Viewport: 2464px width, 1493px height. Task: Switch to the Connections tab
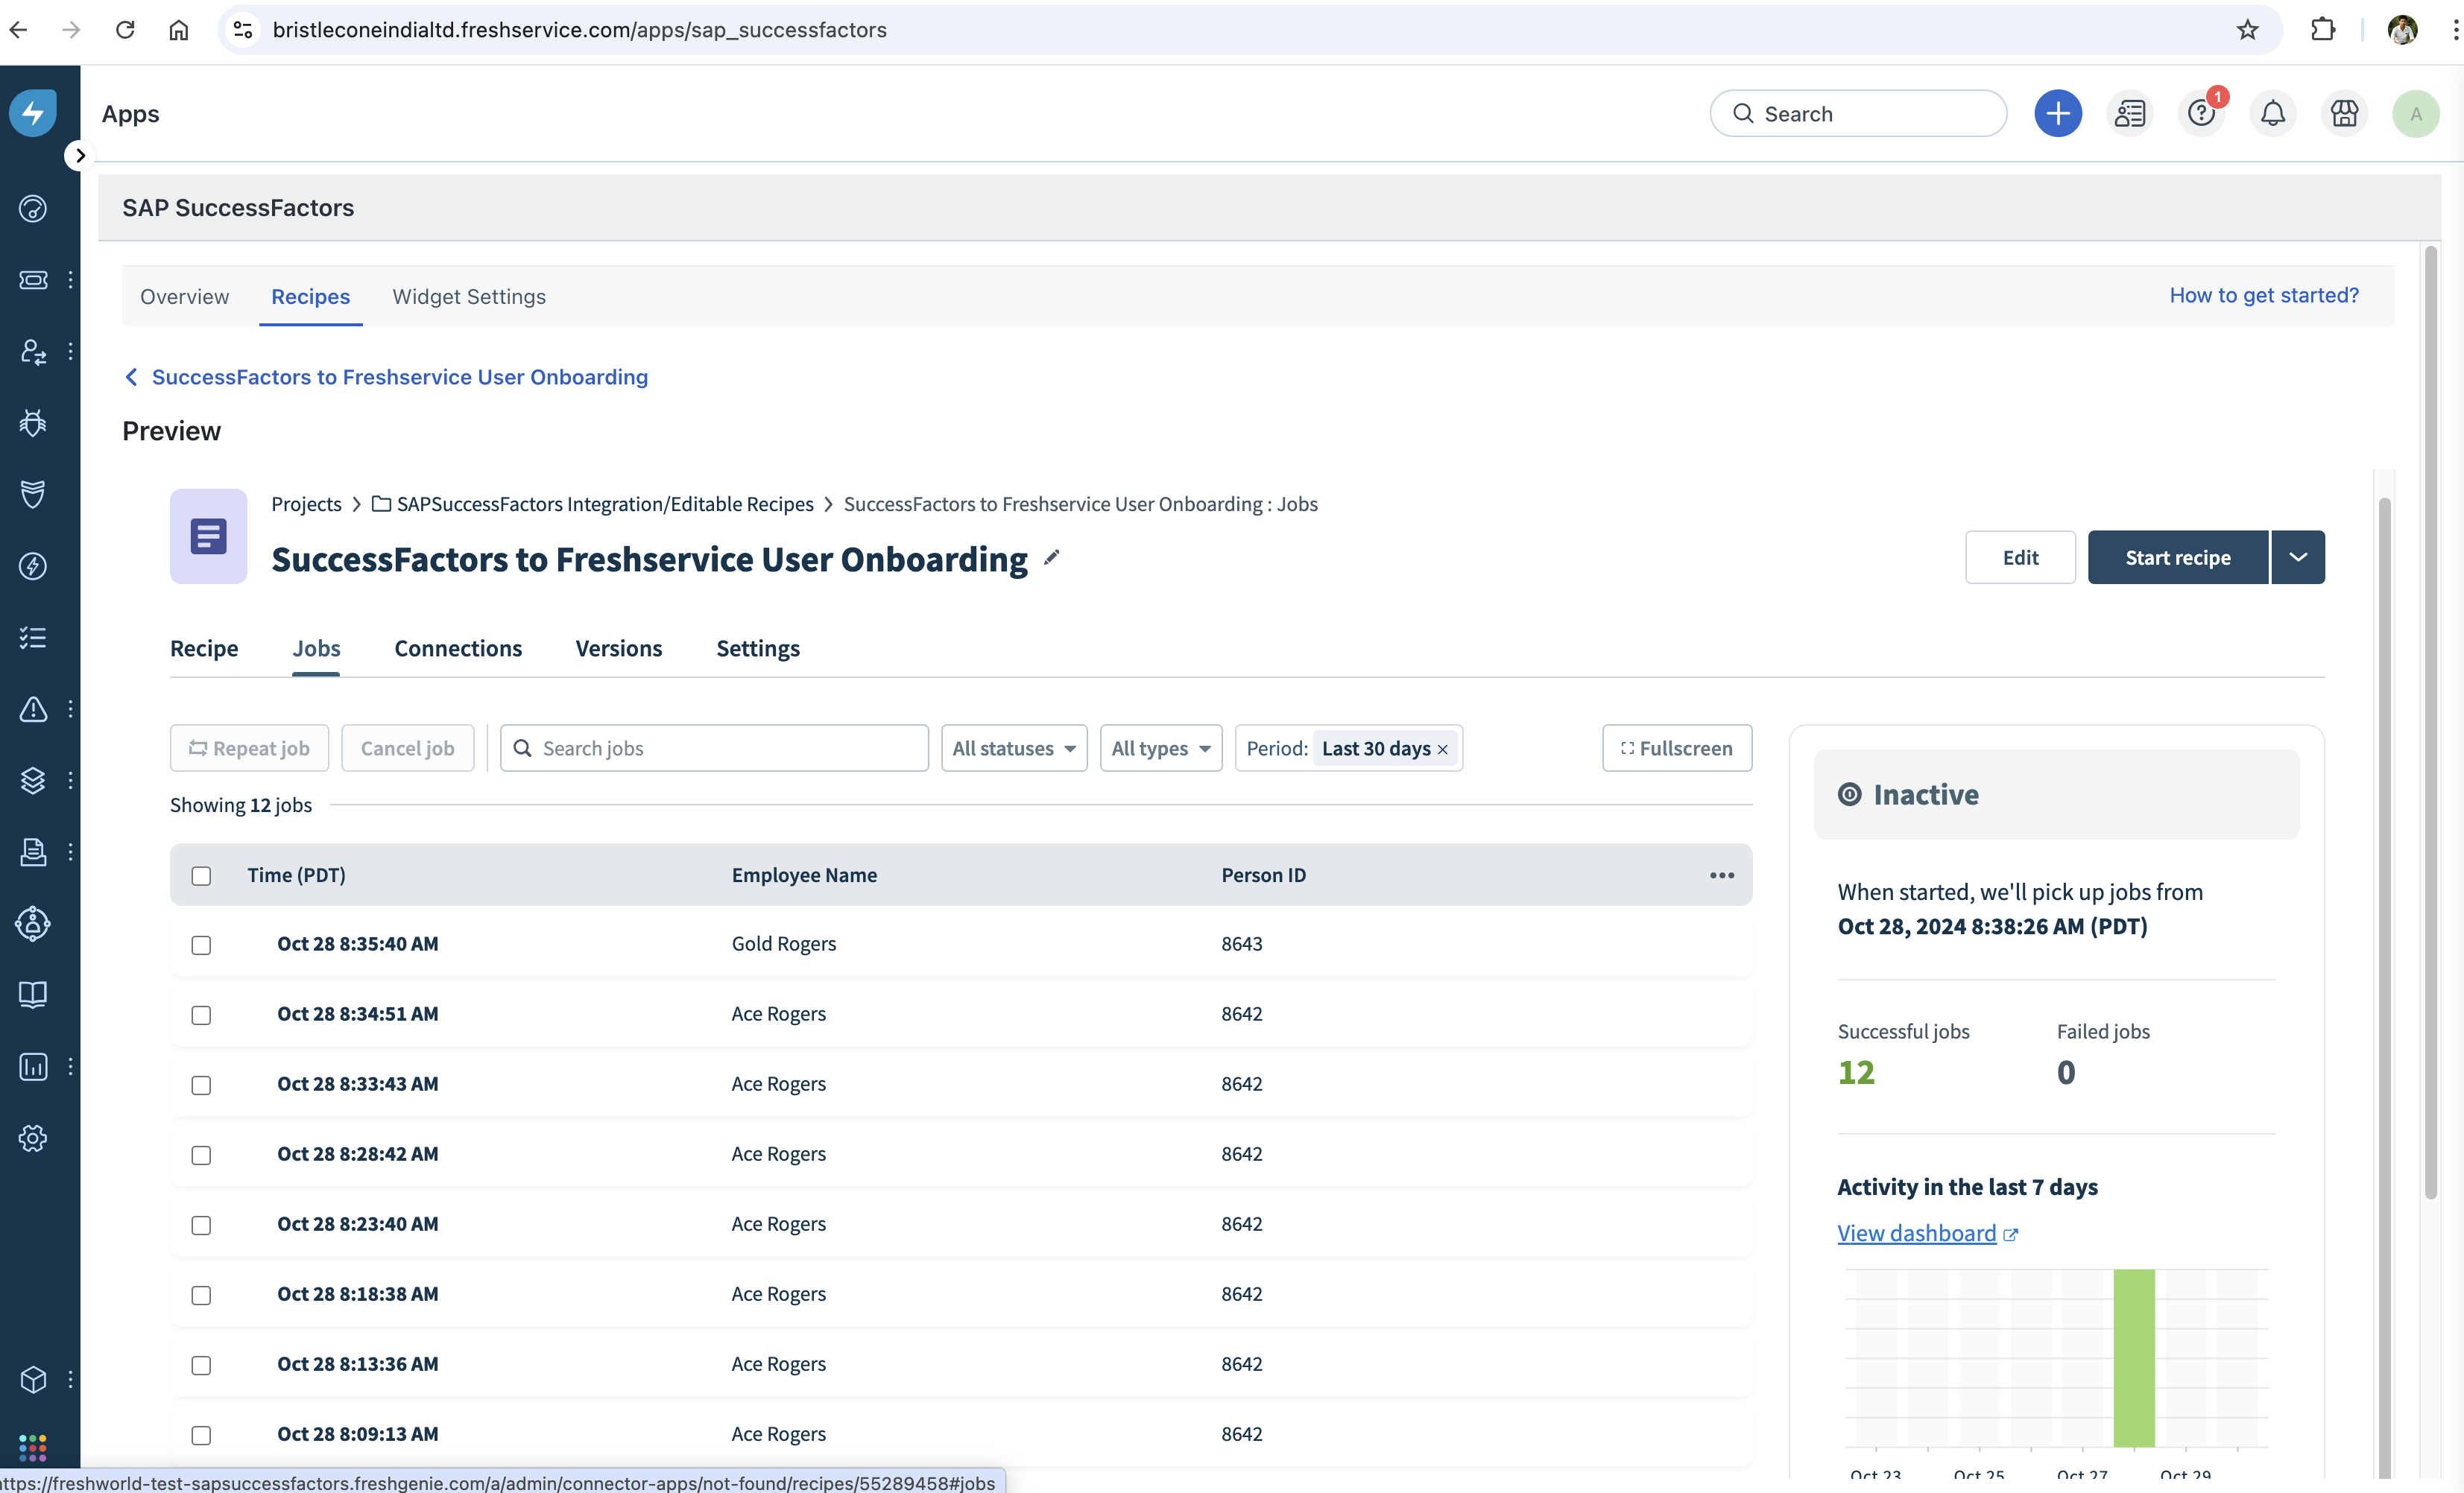tap(458, 649)
